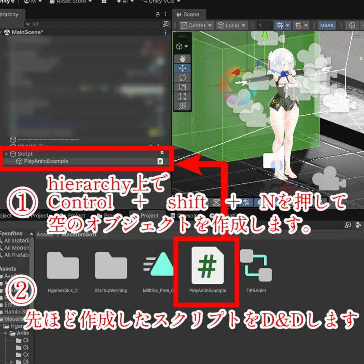Click MacaroniSoft in the breadcrumb
The image size is (364, 364).
coord(79,234)
